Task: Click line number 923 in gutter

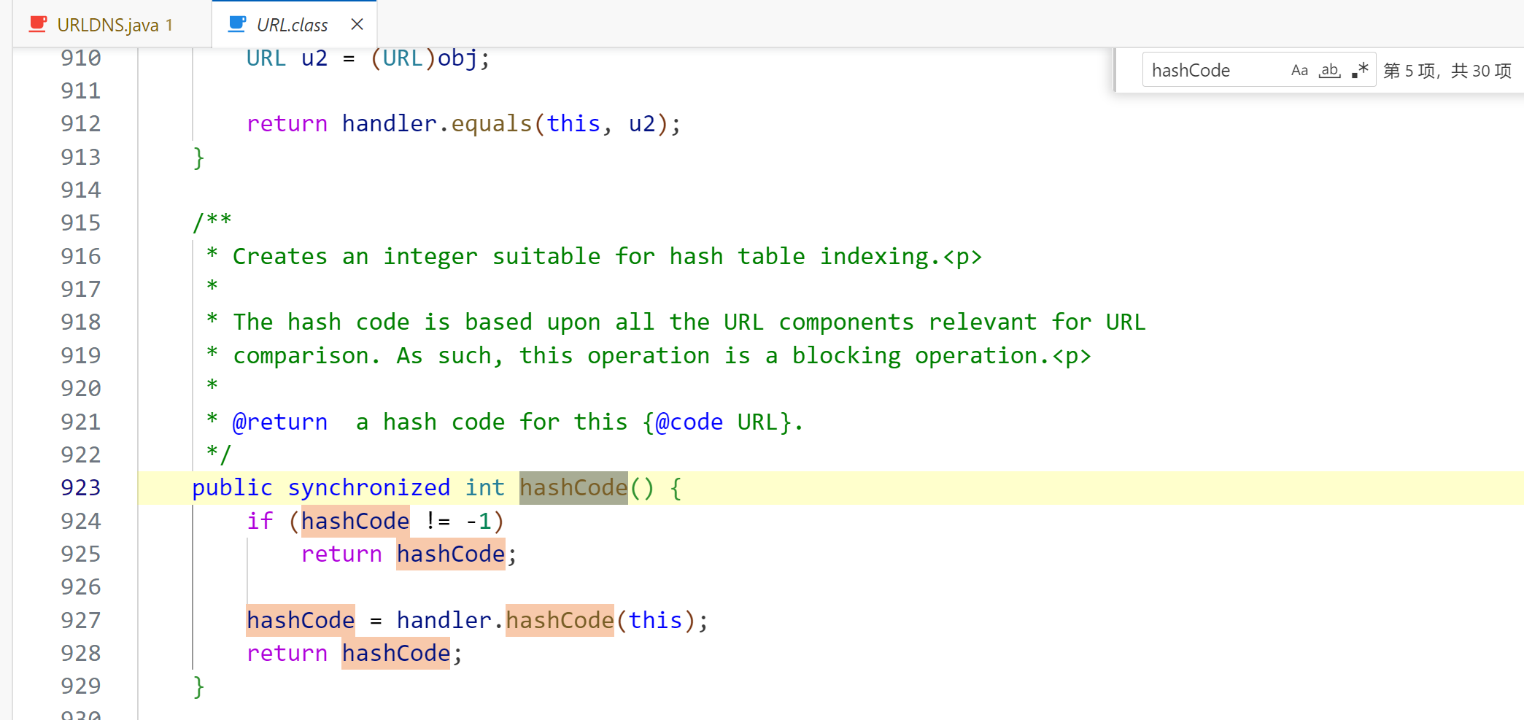Action: click(x=81, y=487)
